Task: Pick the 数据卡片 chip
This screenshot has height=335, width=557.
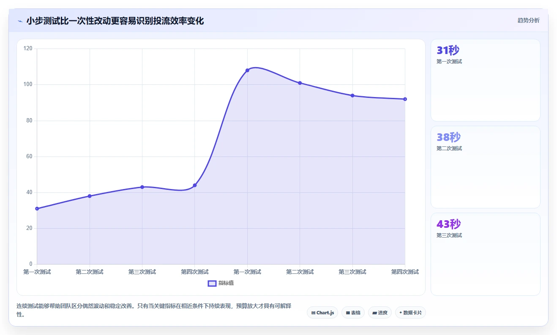Action: pyautogui.click(x=410, y=313)
